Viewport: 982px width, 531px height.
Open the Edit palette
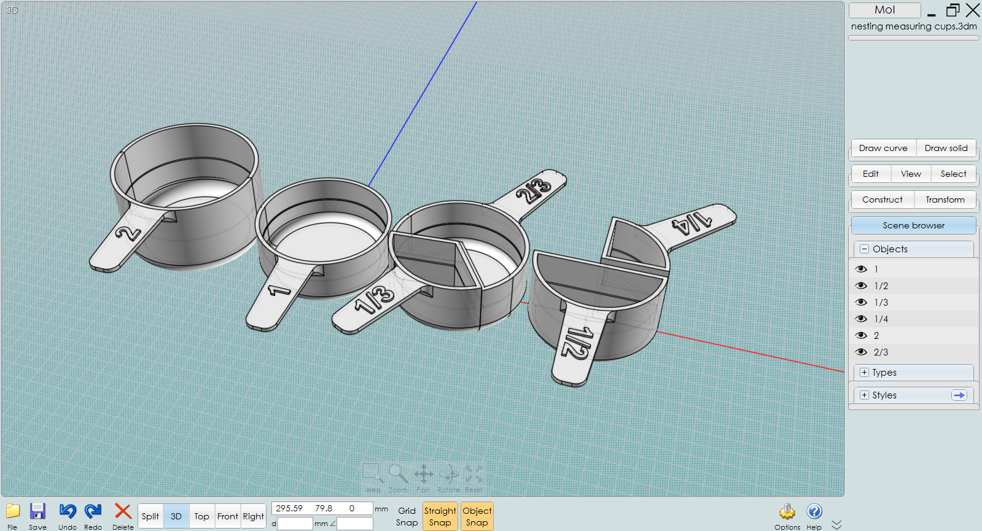pos(871,174)
